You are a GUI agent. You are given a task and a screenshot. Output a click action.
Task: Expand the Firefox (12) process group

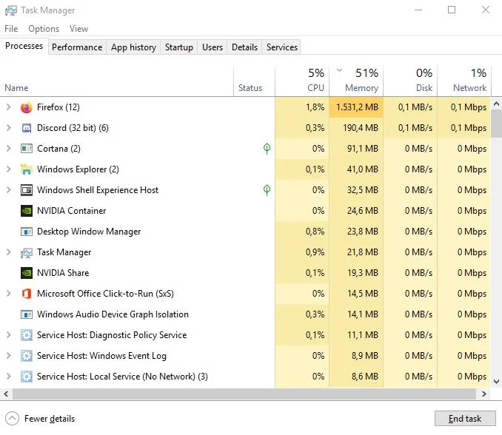coord(9,107)
